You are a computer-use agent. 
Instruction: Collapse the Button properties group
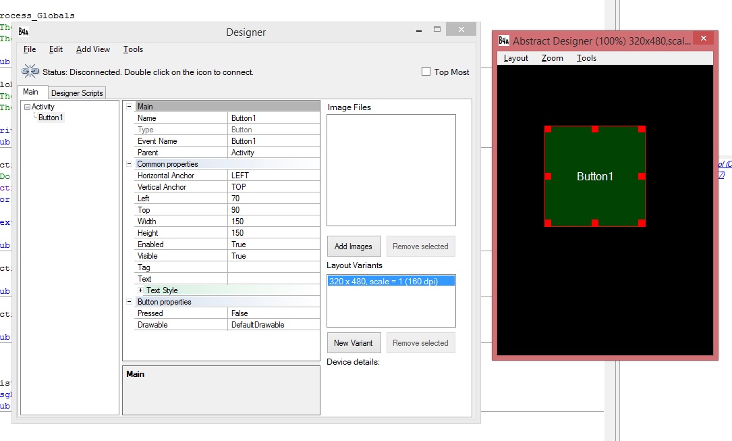click(x=130, y=302)
